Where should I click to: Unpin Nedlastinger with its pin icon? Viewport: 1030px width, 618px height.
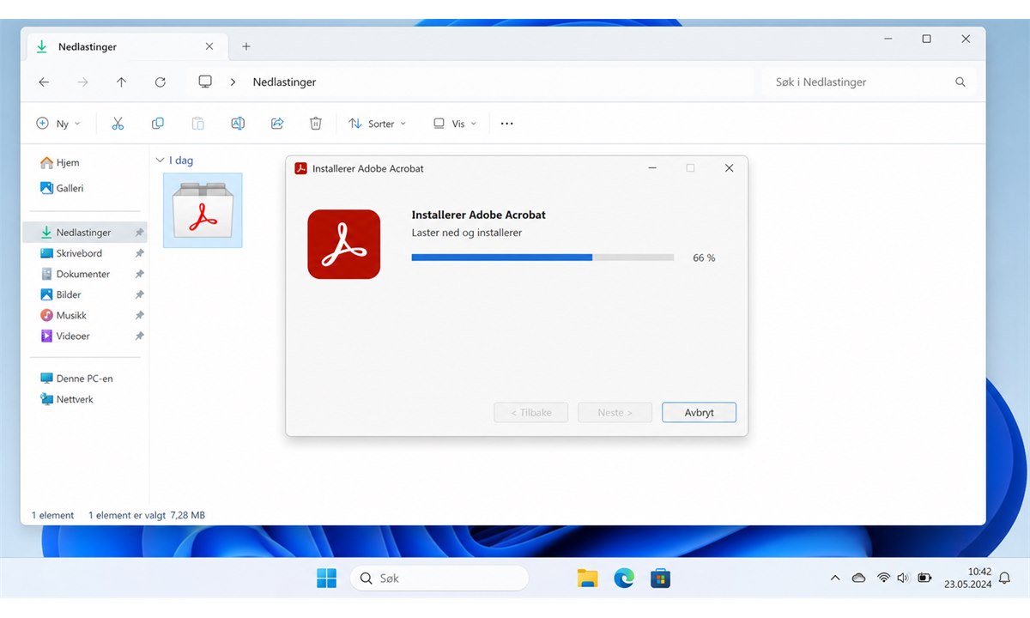[139, 233]
